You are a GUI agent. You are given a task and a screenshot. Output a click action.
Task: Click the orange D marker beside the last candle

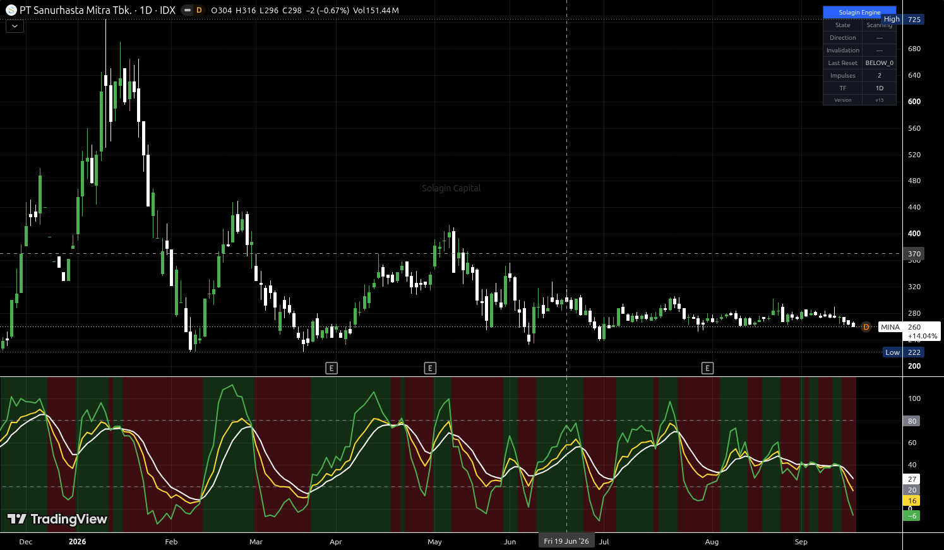click(x=866, y=327)
